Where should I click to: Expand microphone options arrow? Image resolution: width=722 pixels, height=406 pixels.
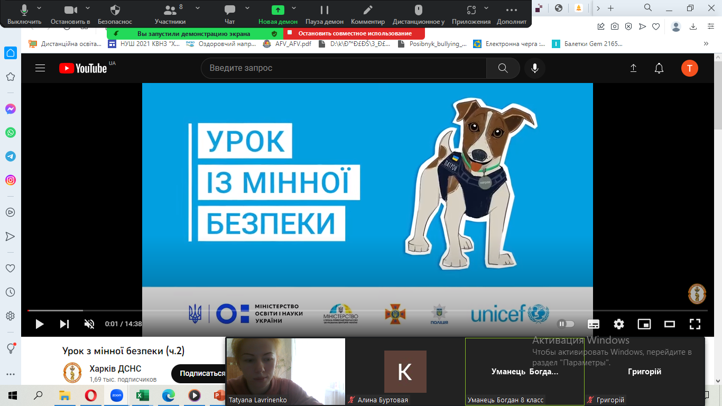(39, 8)
